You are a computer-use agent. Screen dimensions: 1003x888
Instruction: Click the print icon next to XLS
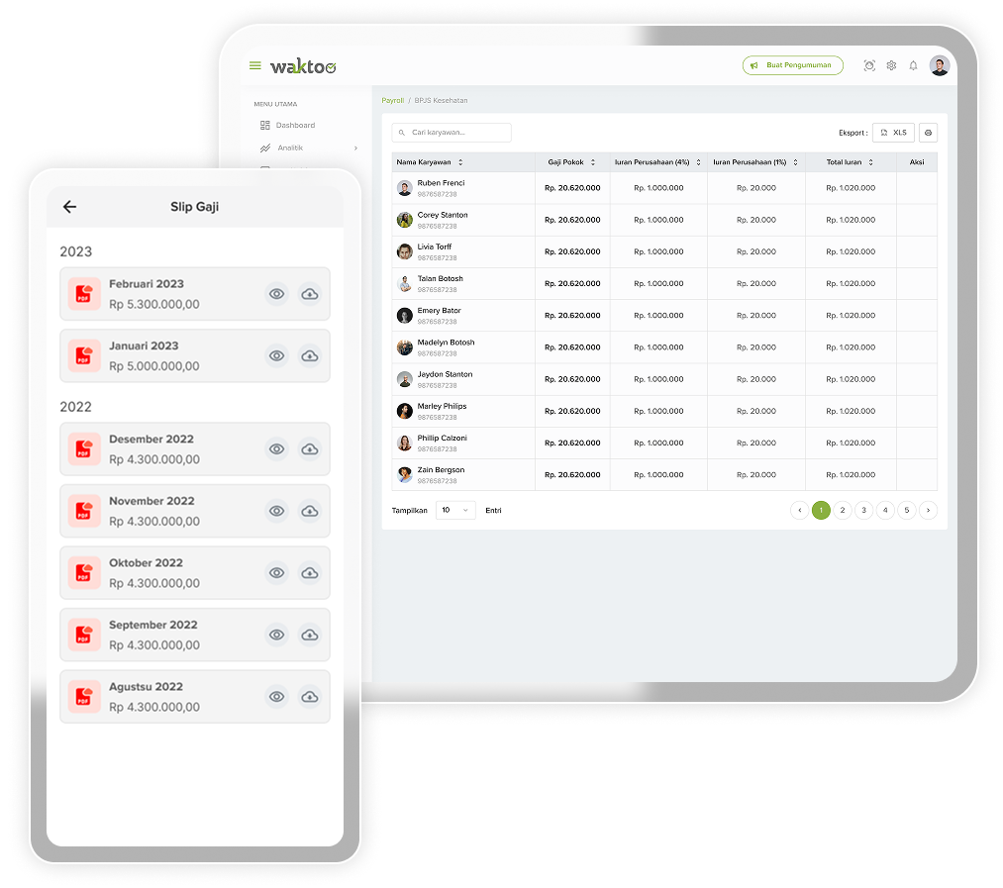928,133
